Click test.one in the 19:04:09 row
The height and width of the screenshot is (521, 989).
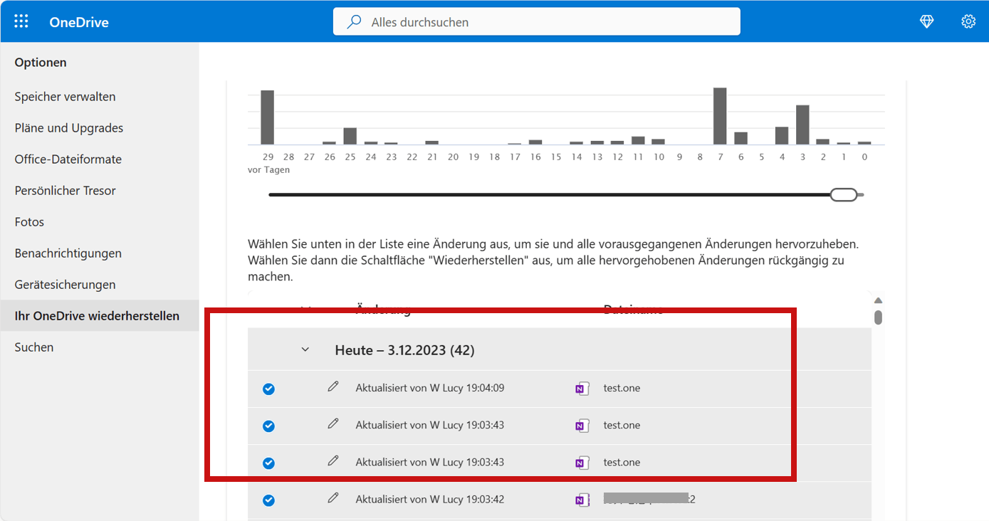pyautogui.click(x=622, y=388)
